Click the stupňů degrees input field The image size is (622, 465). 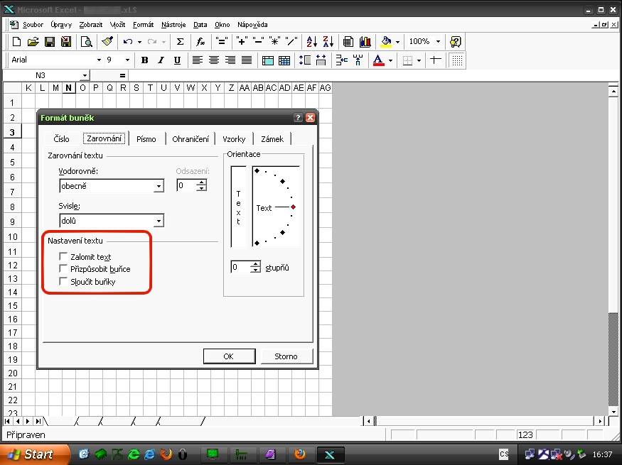tap(241, 267)
